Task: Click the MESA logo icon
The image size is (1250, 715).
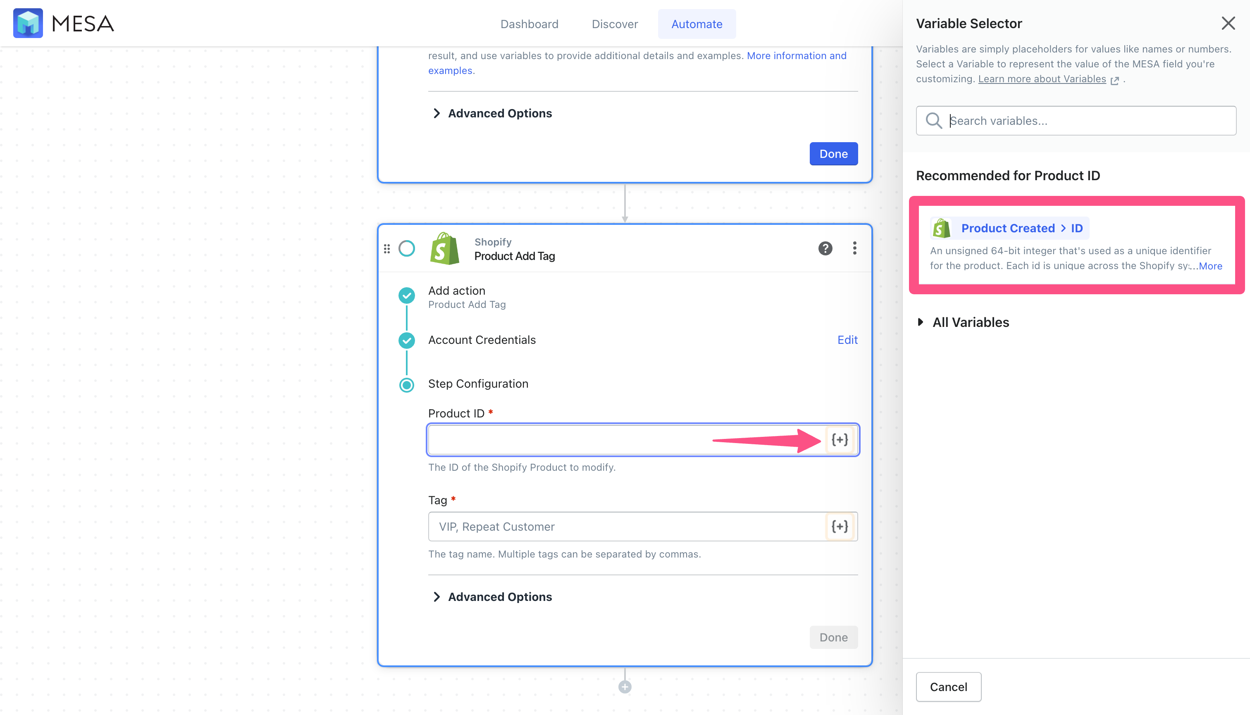Action: (x=28, y=23)
